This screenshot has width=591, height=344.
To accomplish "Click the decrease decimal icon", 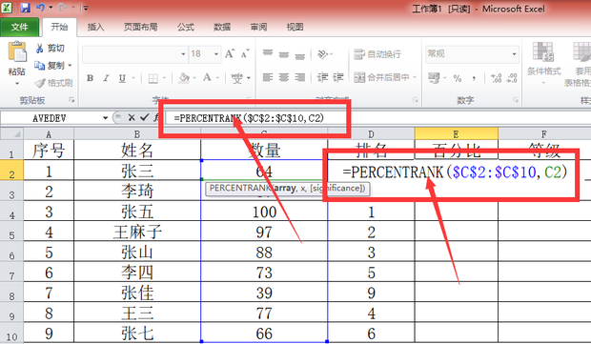I will [512, 78].
